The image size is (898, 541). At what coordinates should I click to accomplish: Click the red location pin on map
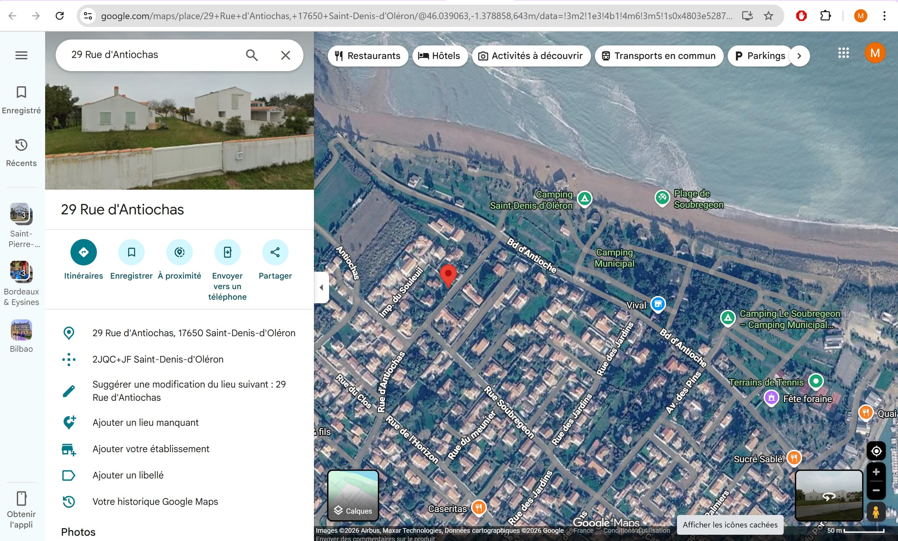(x=448, y=276)
